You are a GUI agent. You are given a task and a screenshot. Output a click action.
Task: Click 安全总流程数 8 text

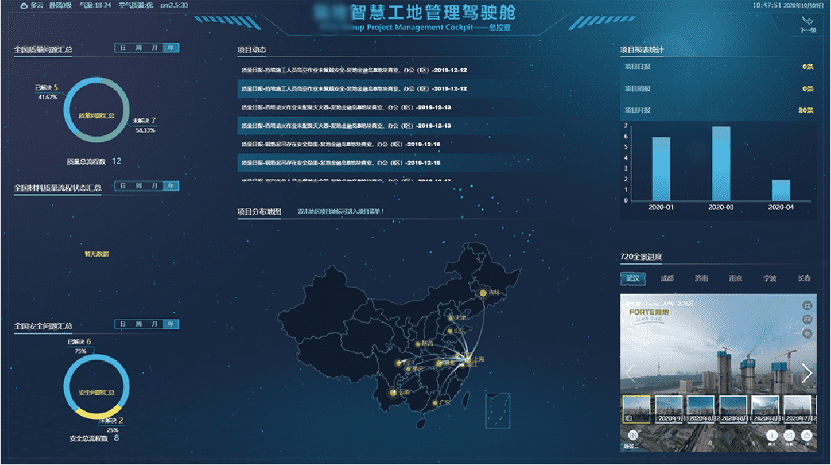click(x=94, y=438)
